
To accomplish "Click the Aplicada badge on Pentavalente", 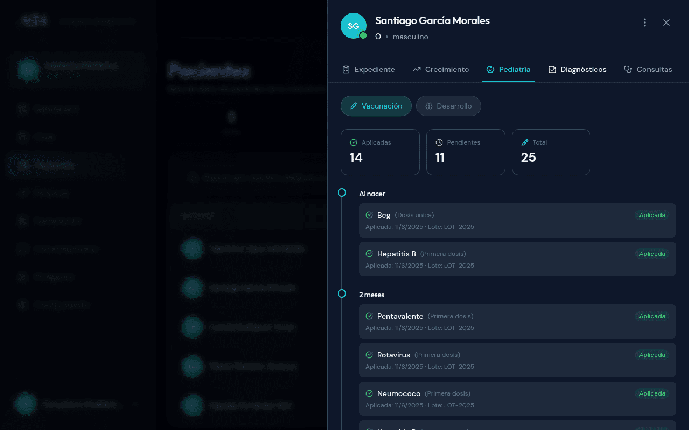I will (x=652, y=316).
